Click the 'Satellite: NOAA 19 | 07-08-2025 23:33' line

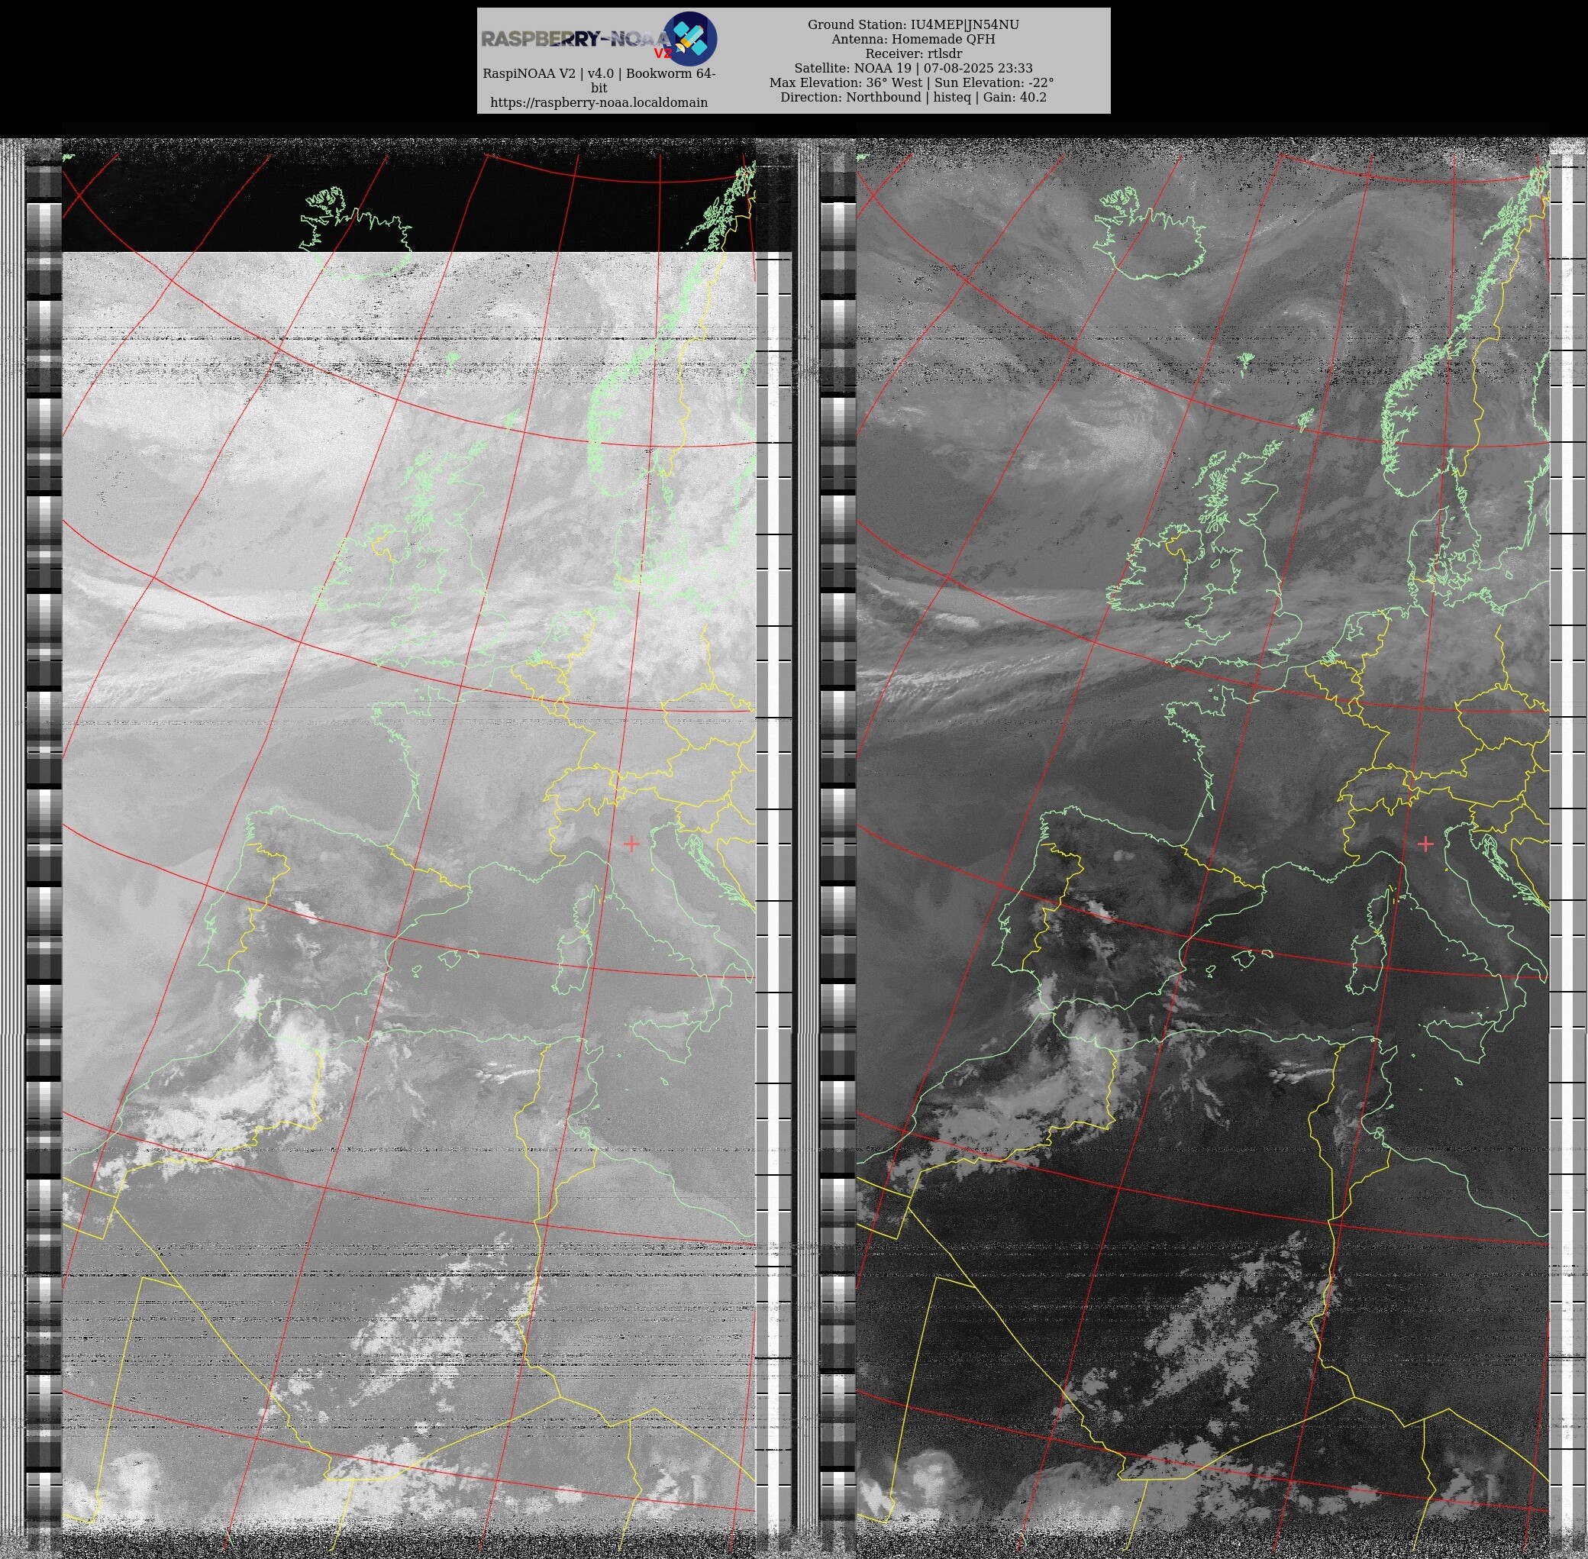click(x=913, y=69)
